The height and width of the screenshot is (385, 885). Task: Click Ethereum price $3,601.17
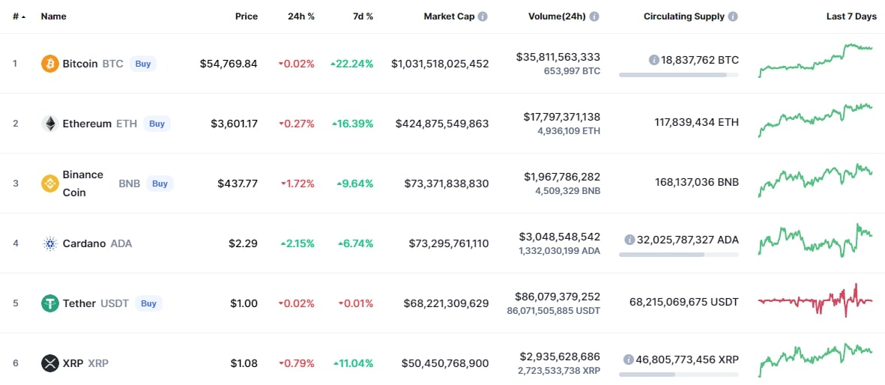point(235,124)
